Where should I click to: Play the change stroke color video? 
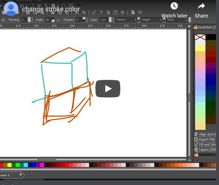[108, 89]
